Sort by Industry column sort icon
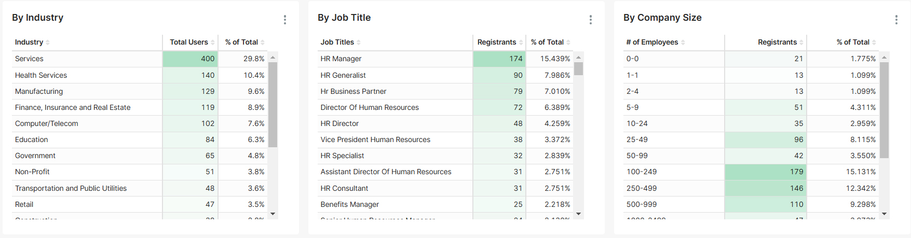The width and height of the screenshot is (911, 238). 48,43
